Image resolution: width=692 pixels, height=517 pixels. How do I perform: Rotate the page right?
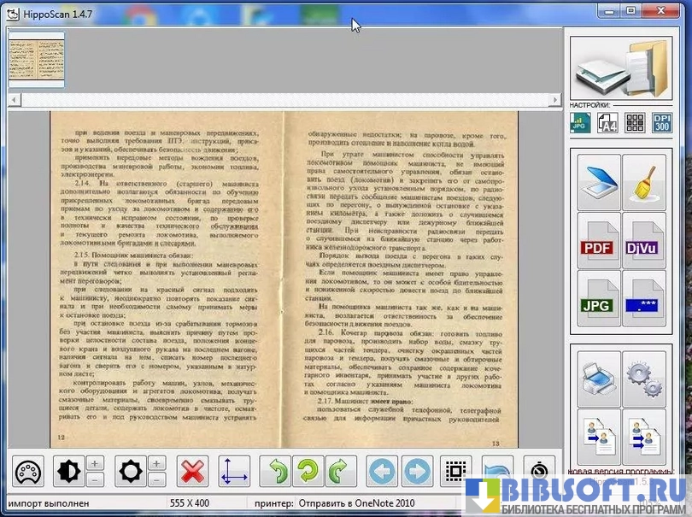[337, 472]
